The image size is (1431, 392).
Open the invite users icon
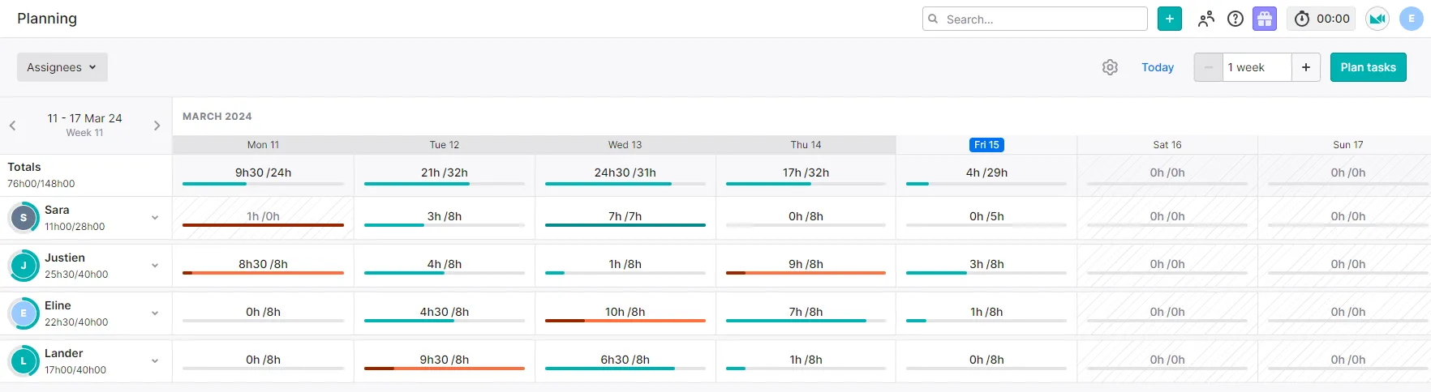coord(1206,19)
